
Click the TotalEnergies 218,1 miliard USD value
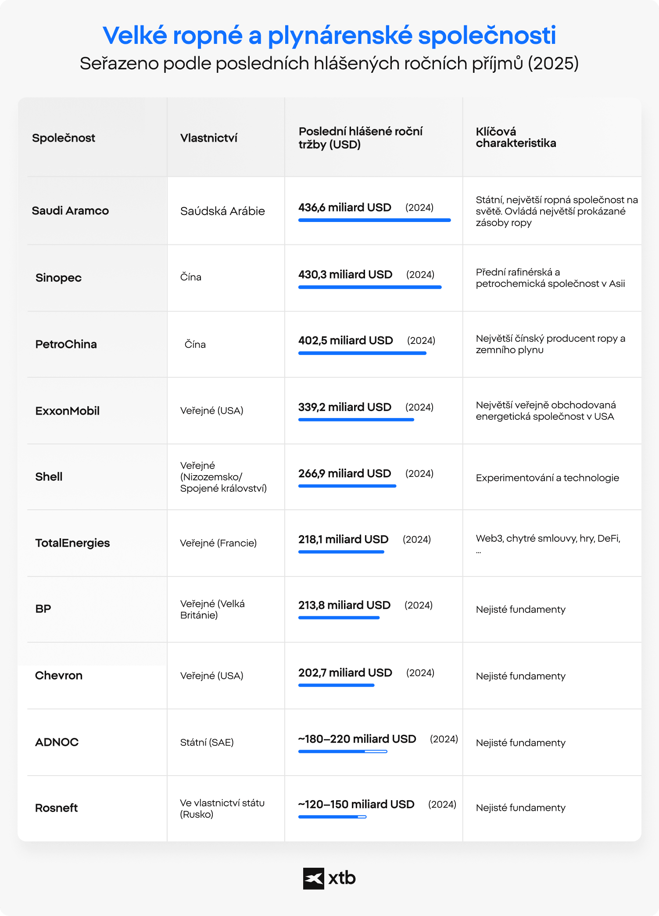(x=344, y=539)
